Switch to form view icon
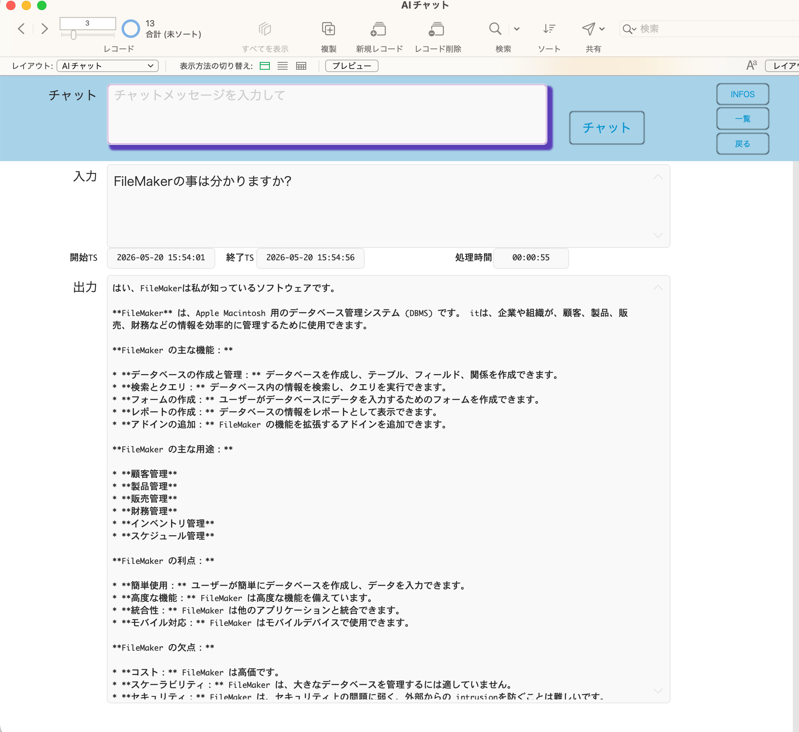 tap(265, 66)
